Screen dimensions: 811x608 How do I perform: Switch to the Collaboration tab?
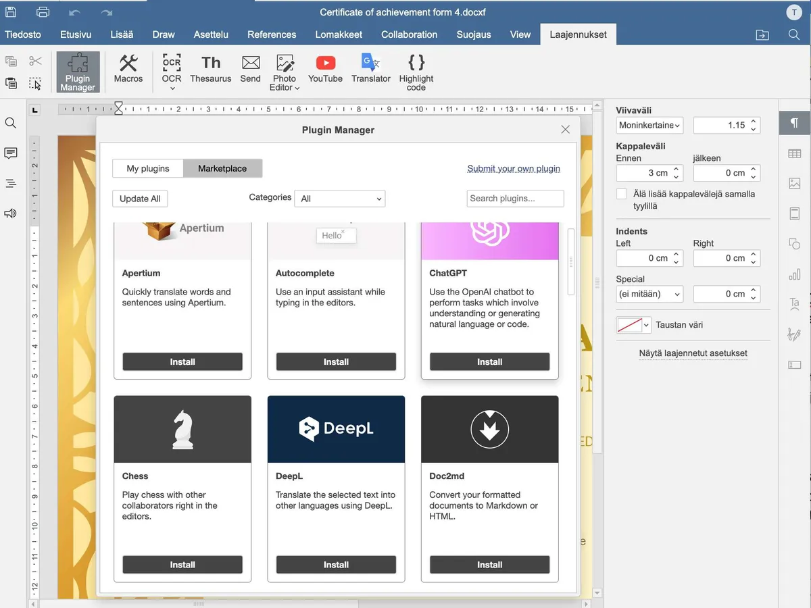point(409,34)
